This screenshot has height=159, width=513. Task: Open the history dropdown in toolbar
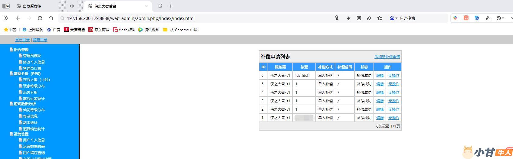(x=500, y=18)
